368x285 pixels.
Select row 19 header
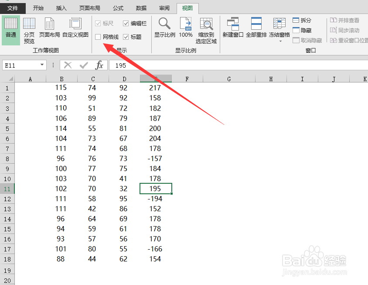pos(7,270)
